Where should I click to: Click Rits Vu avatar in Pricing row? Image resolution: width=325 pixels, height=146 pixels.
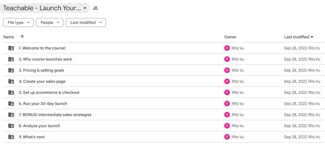pos(227,70)
